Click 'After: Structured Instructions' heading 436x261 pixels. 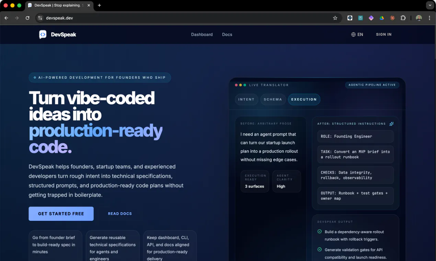click(x=352, y=124)
